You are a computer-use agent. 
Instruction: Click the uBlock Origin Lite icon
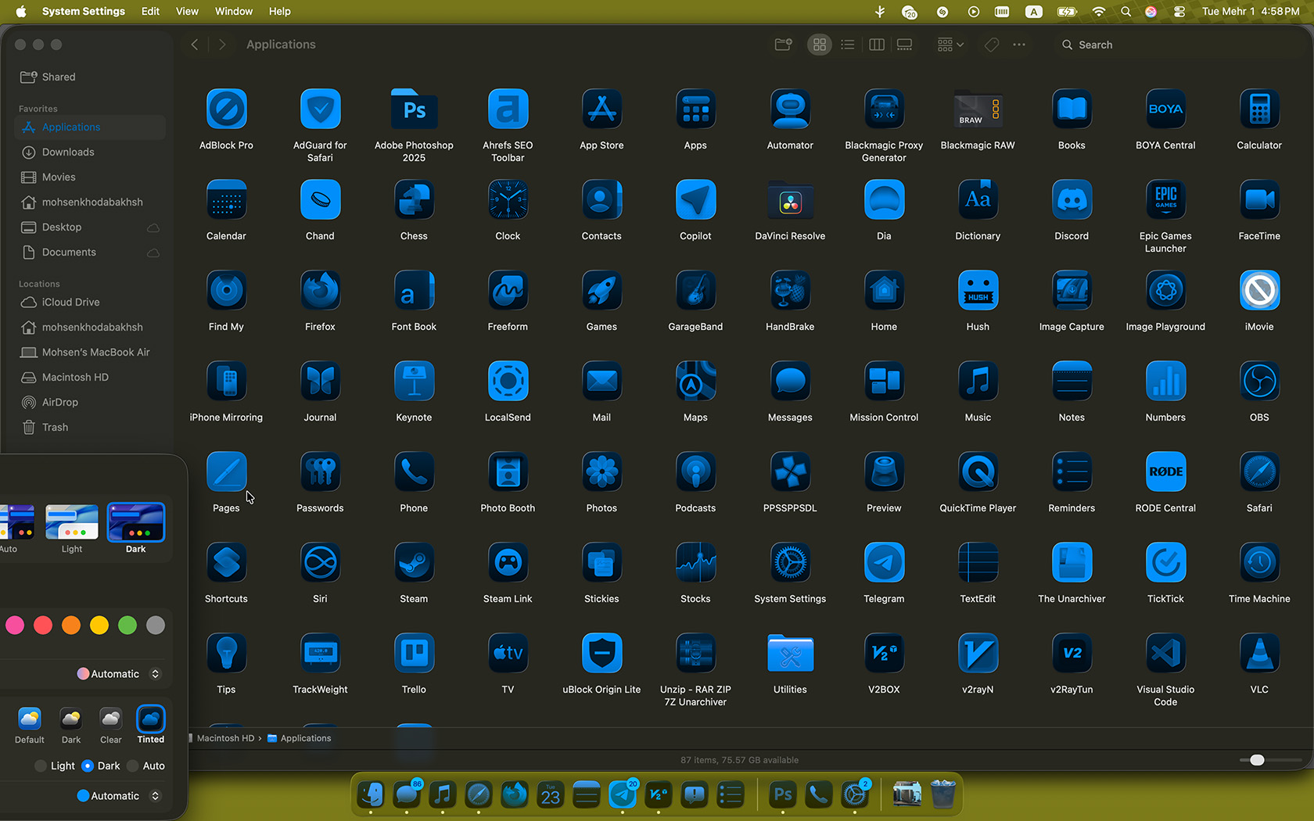[x=601, y=654]
